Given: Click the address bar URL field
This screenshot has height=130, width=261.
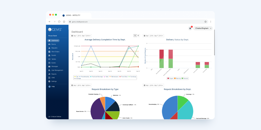Looking at the screenshot, I should coord(138,22).
